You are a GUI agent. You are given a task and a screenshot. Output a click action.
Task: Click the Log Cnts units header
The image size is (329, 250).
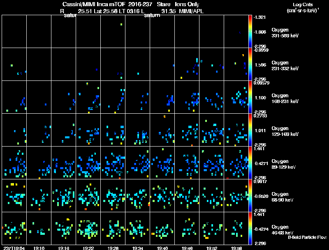pos(303,7)
